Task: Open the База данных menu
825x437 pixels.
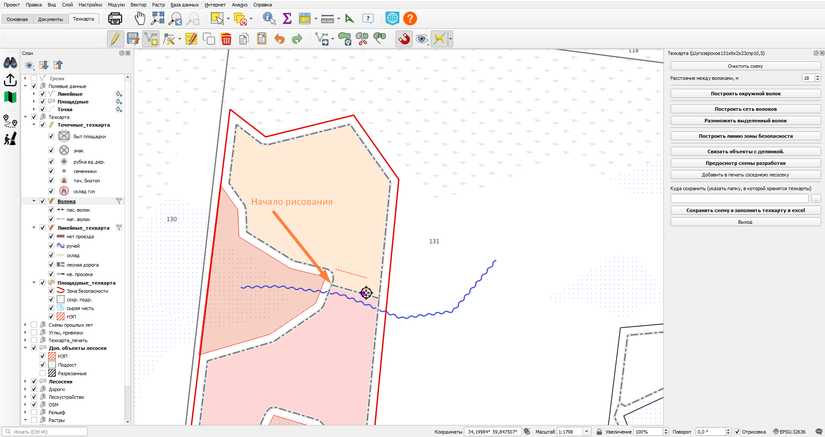Action: (184, 5)
